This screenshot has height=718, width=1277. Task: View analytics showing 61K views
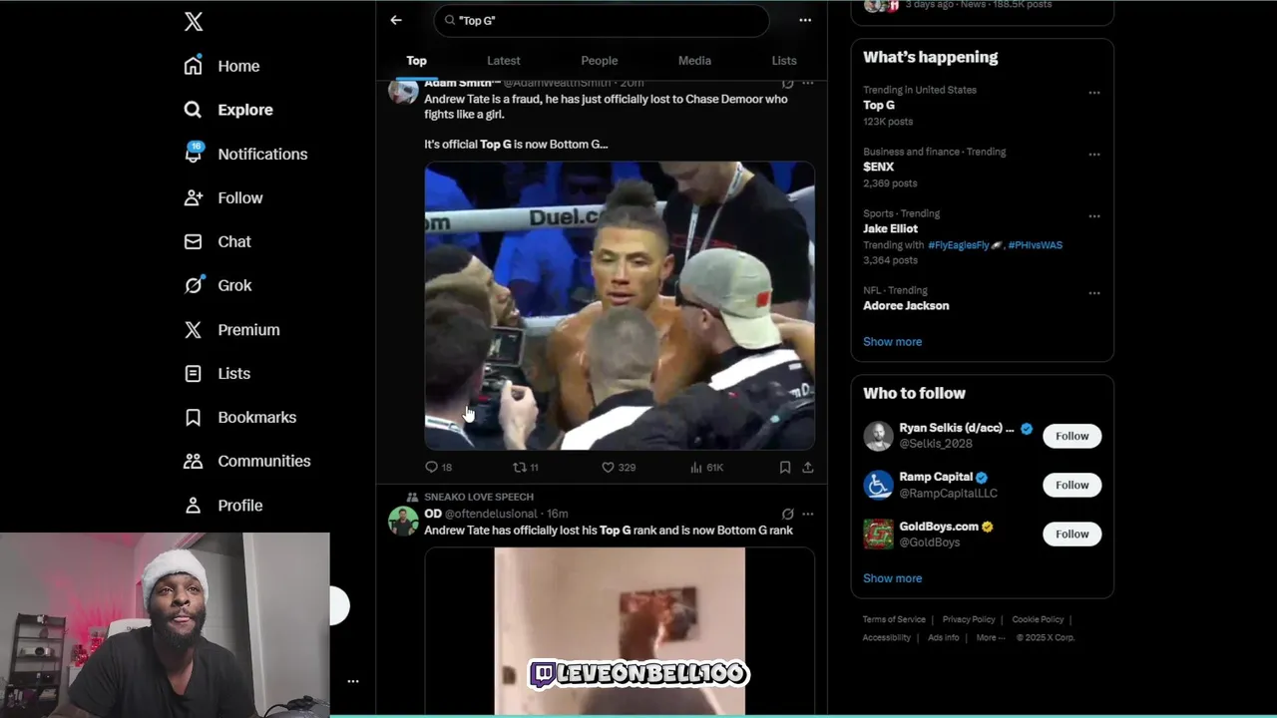(x=706, y=467)
